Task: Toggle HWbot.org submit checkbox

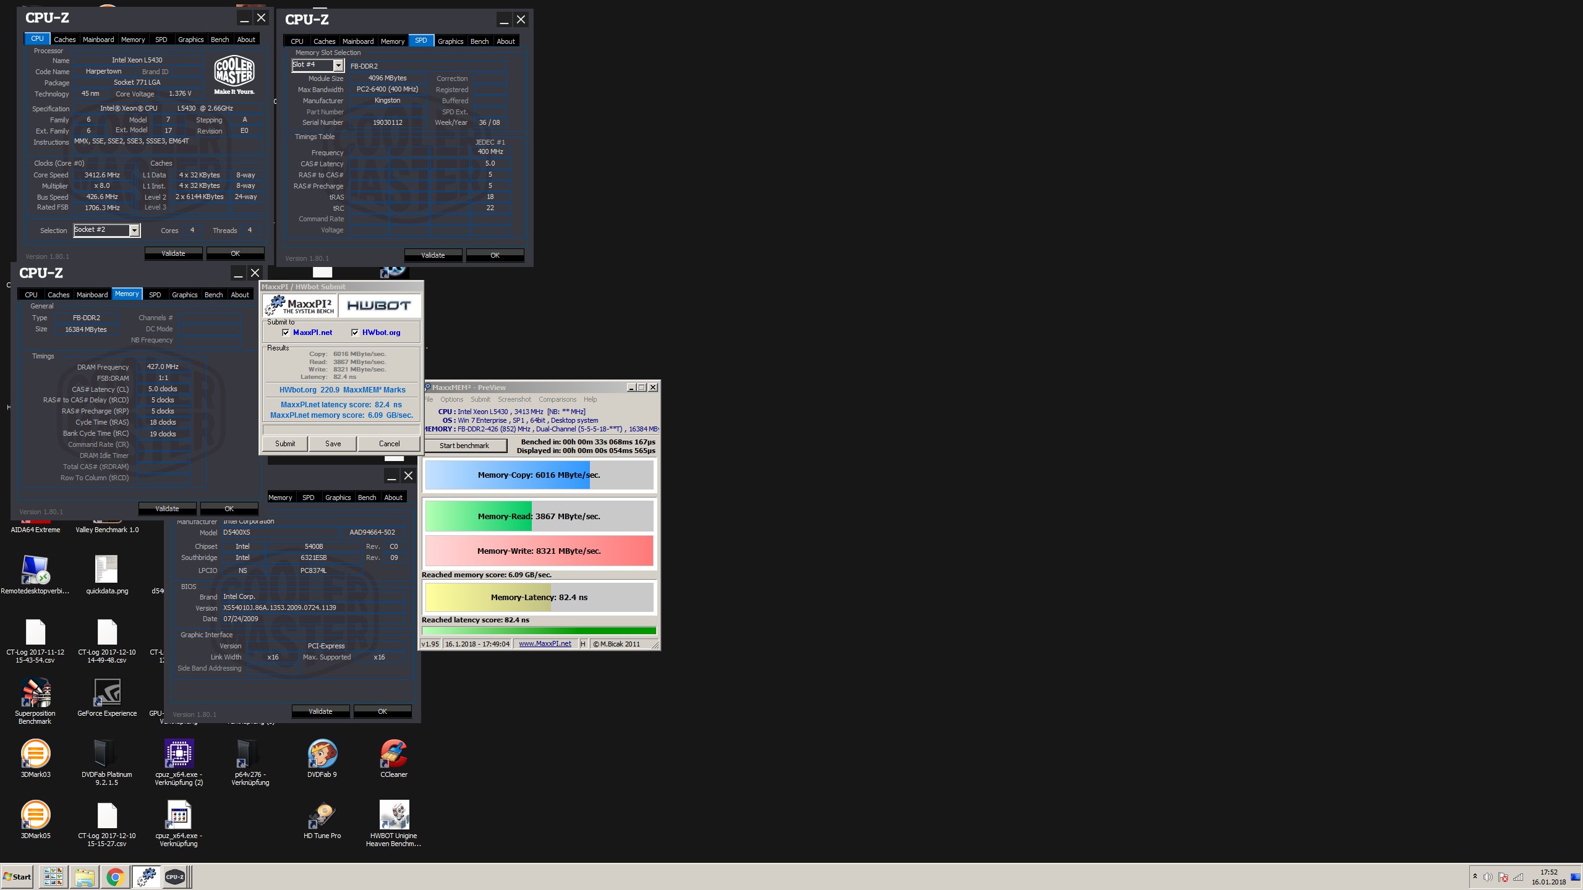Action: (355, 333)
